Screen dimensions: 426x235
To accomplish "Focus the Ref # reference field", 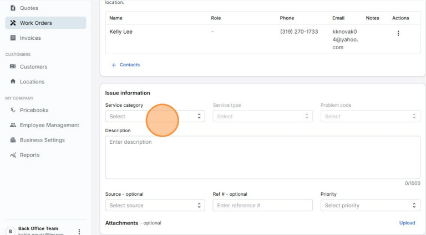I will (x=262, y=206).
